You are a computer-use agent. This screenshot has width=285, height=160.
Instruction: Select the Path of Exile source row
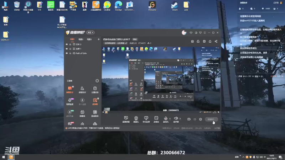(83, 53)
